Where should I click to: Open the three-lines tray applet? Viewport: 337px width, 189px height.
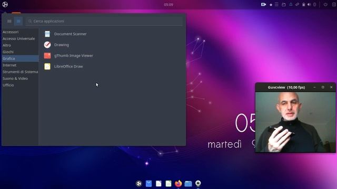(x=276, y=5)
